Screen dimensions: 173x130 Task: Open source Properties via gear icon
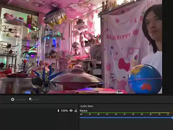click(x=13, y=99)
